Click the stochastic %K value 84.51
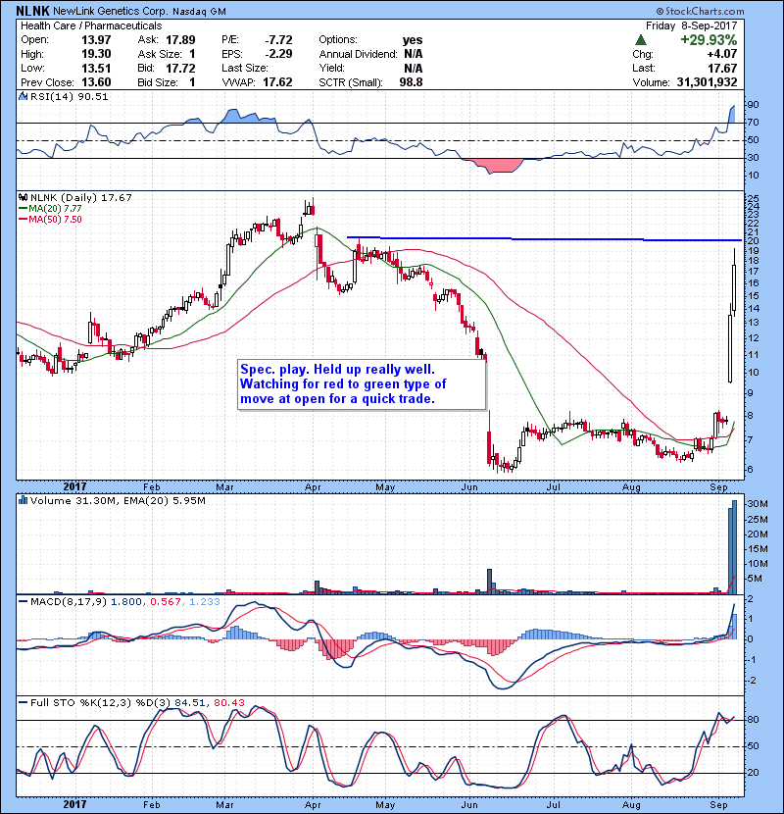Screen dimensions: 784x814 189,702
